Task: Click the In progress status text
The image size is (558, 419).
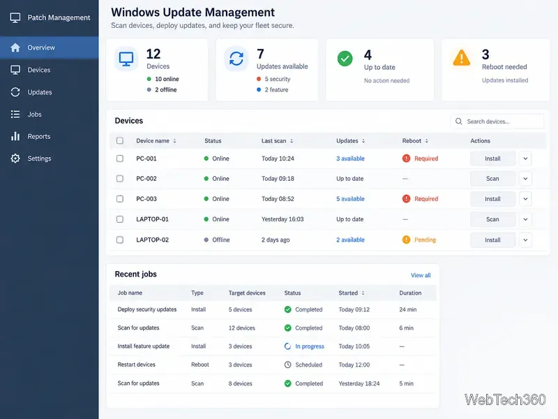Action: 310,346
